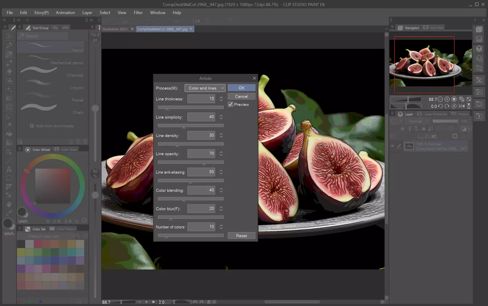Toggle the Preview checkbox
Viewport: 488px width, 306px height.
230,104
